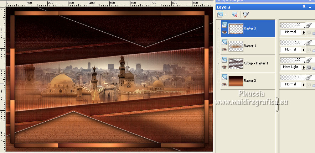The height and width of the screenshot is (153, 315).
Task: Select layer name "Raster 1"
Action: (x=250, y=46)
